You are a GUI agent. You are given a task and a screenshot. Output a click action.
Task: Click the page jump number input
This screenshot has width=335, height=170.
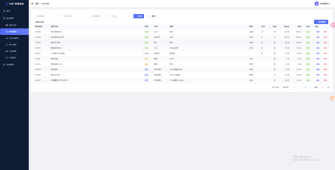click(x=322, y=87)
